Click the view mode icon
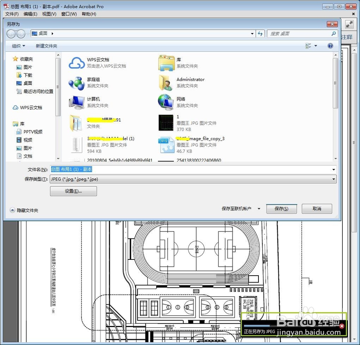The image size is (360, 345). (x=308, y=46)
